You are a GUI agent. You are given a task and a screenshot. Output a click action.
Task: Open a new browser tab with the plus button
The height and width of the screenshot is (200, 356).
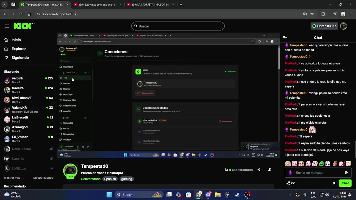click(181, 4)
